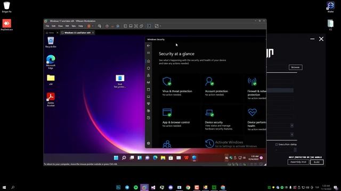Select guest Microsoft Edge desktop icon

51,62
